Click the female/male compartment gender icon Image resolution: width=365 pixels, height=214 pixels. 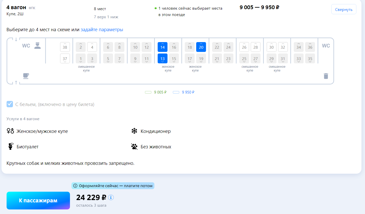[10, 131]
